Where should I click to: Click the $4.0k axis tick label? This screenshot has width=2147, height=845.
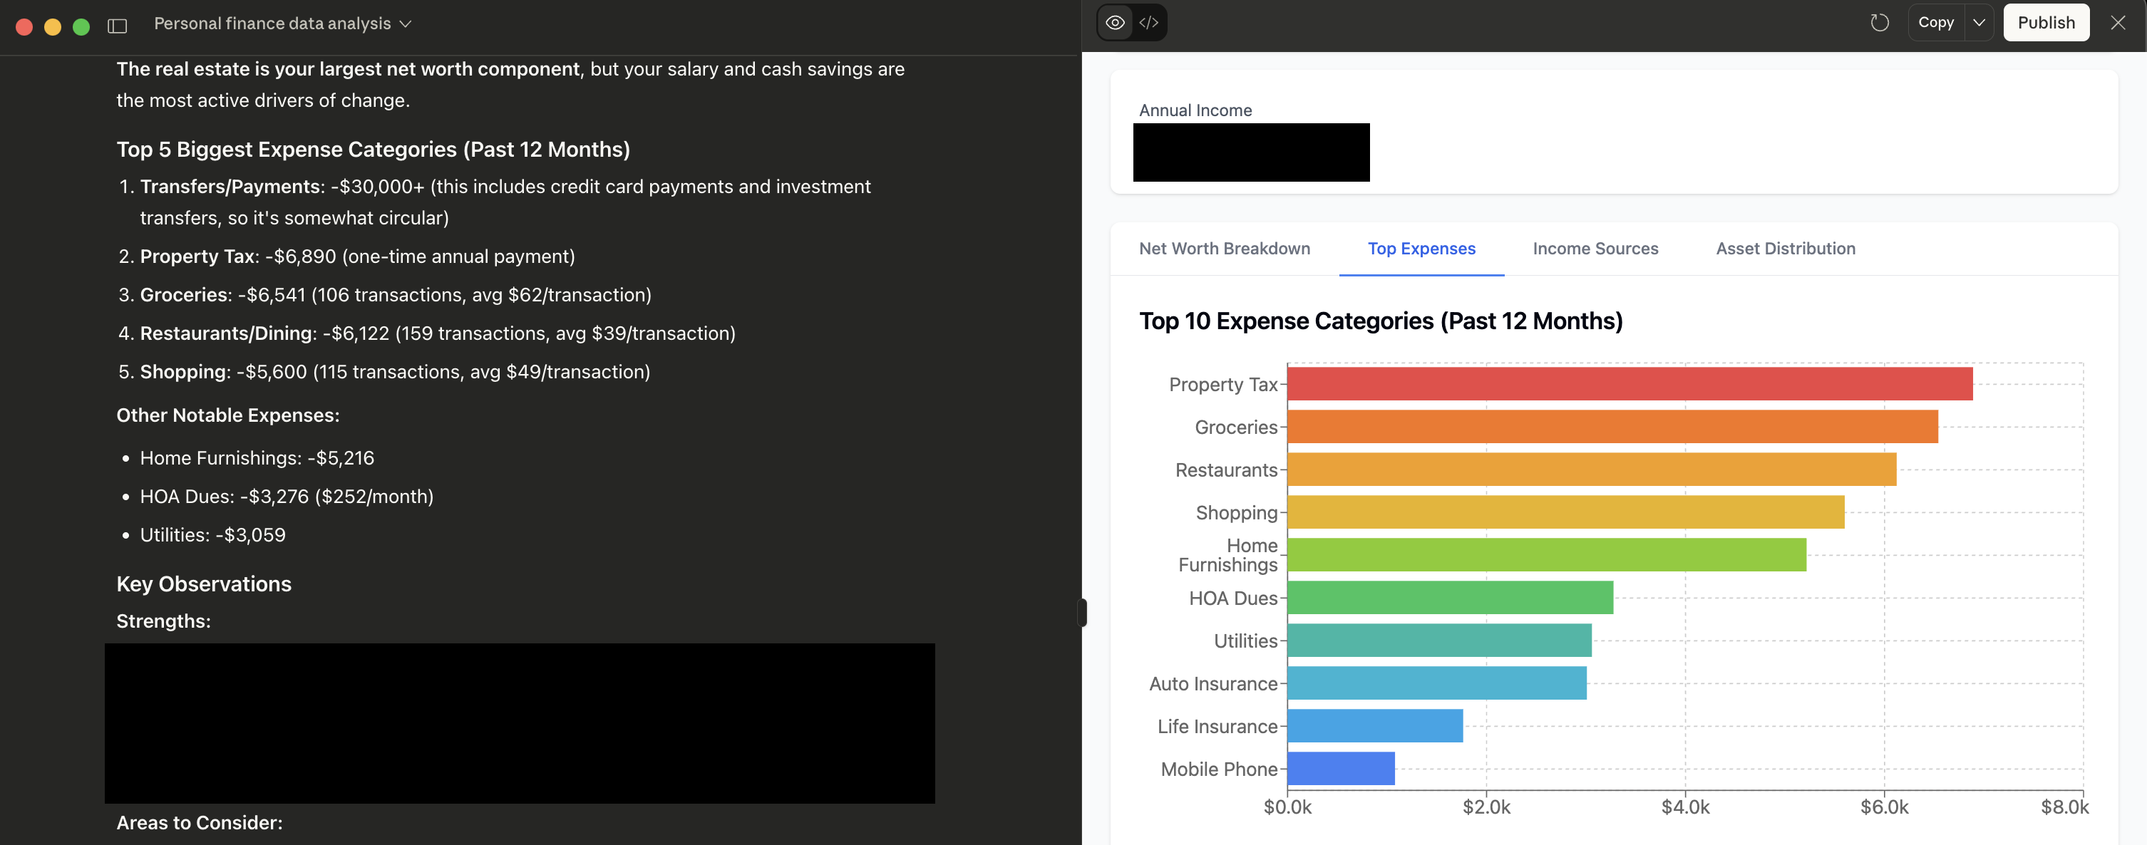click(x=1685, y=807)
